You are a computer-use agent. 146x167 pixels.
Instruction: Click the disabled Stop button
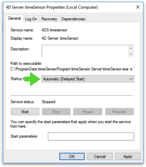pyautogui.click(x=56, y=112)
